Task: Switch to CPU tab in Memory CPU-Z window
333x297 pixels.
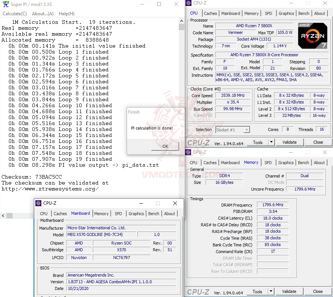Action: pos(193,163)
